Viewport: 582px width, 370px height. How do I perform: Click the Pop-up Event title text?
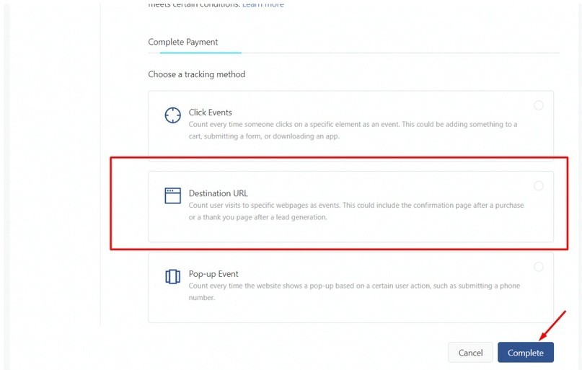tap(213, 274)
